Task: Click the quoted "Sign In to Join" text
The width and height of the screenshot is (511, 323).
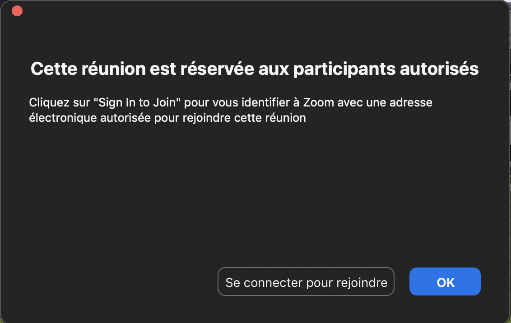Action: click(x=137, y=102)
